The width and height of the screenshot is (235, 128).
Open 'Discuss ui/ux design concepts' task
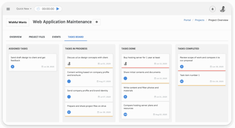pos(89,61)
